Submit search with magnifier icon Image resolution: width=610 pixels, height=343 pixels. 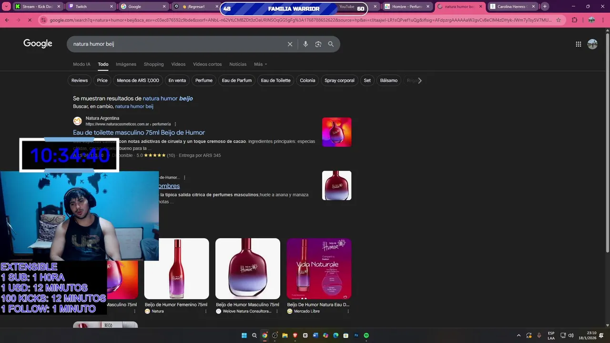(x=331, y=44)
